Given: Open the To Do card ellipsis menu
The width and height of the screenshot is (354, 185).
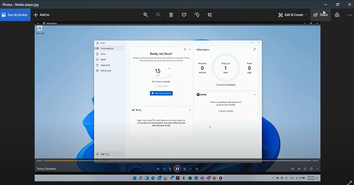Looking at the screenshot, I should (x=190, y=110).
